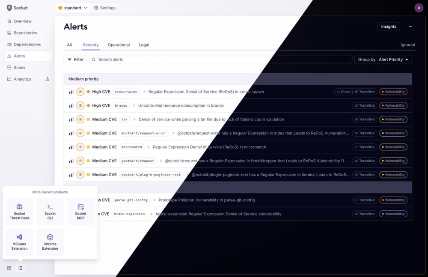Open Prototype Pollution Vulnerability in parse-git-config alert
Viewport: 428px width, 277px height.
tap(207, 200)
